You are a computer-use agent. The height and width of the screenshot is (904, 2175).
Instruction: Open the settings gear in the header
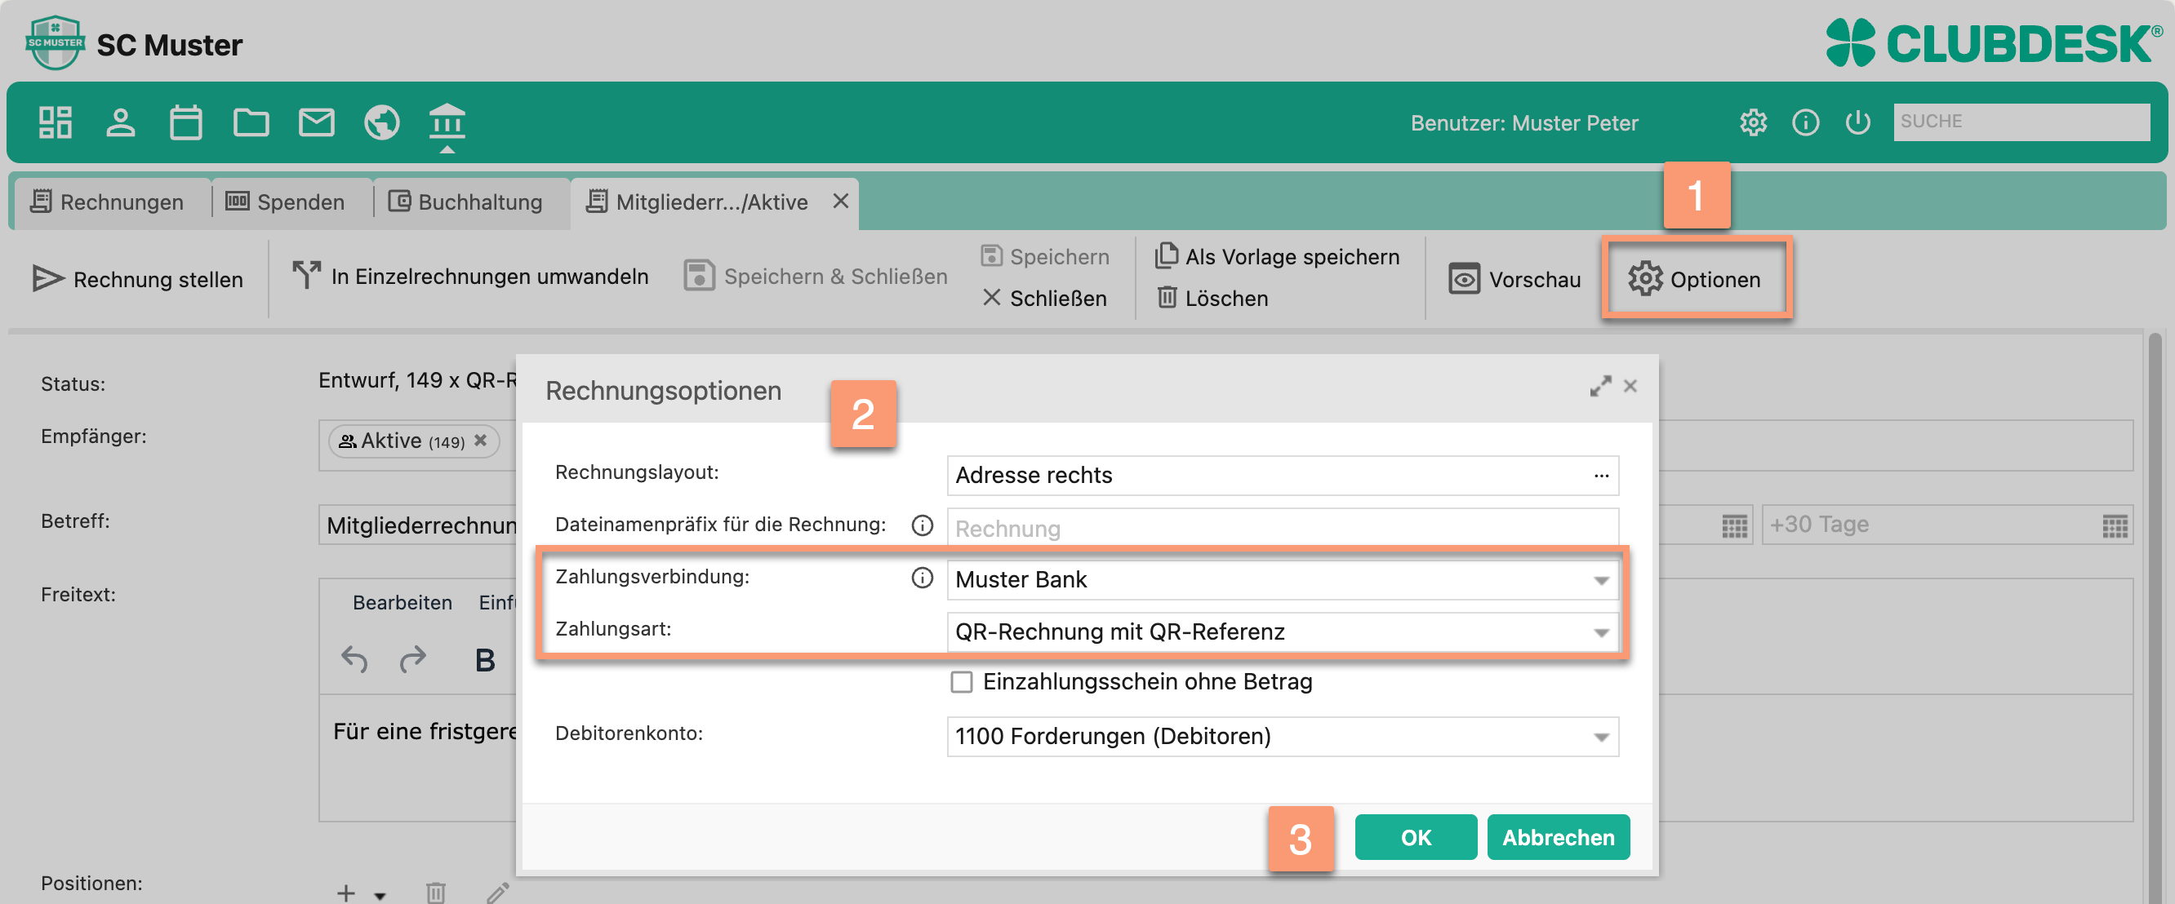[1754, 122]
